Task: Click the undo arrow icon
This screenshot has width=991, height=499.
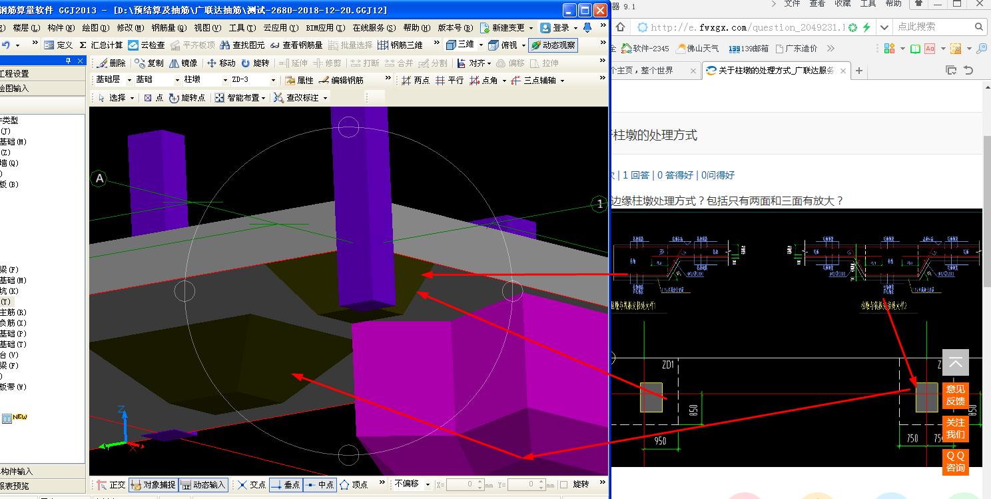Action: (x=6, y=45)
